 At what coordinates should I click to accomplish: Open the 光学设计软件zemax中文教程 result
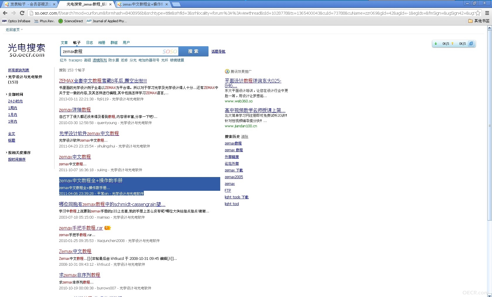point(89,133)
